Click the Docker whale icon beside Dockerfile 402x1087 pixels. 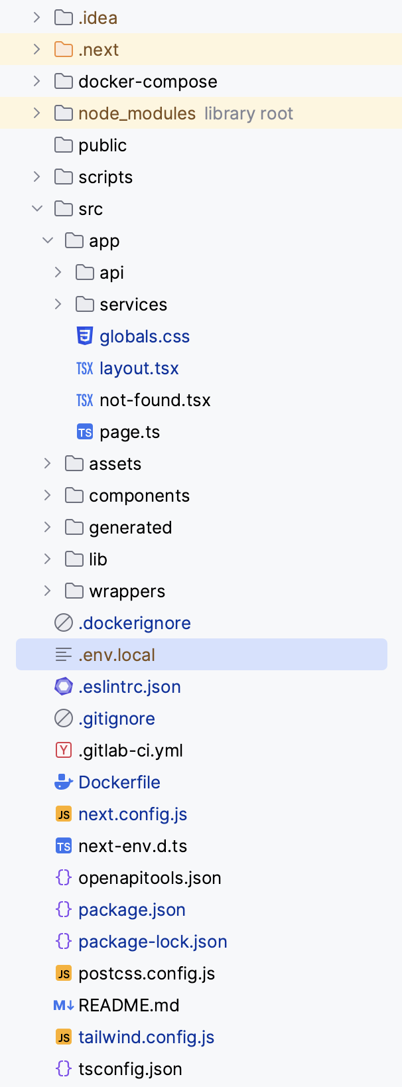(62, 782)
